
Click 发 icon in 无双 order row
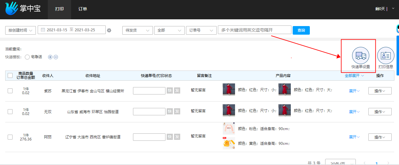click(x=177, y=111)
